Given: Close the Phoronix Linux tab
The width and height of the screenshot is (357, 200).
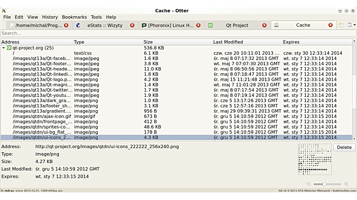Looking at the screenshot, I should coord(198,26).
